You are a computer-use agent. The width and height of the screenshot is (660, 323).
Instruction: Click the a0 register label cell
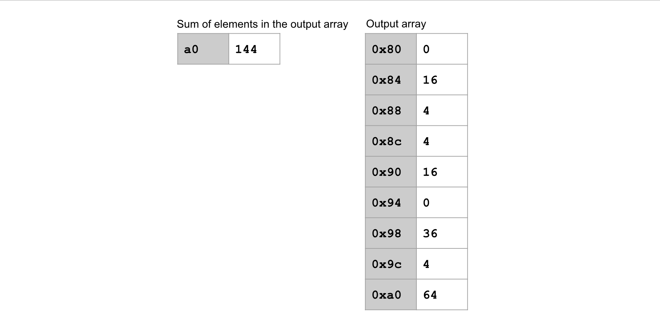[203, 49]
